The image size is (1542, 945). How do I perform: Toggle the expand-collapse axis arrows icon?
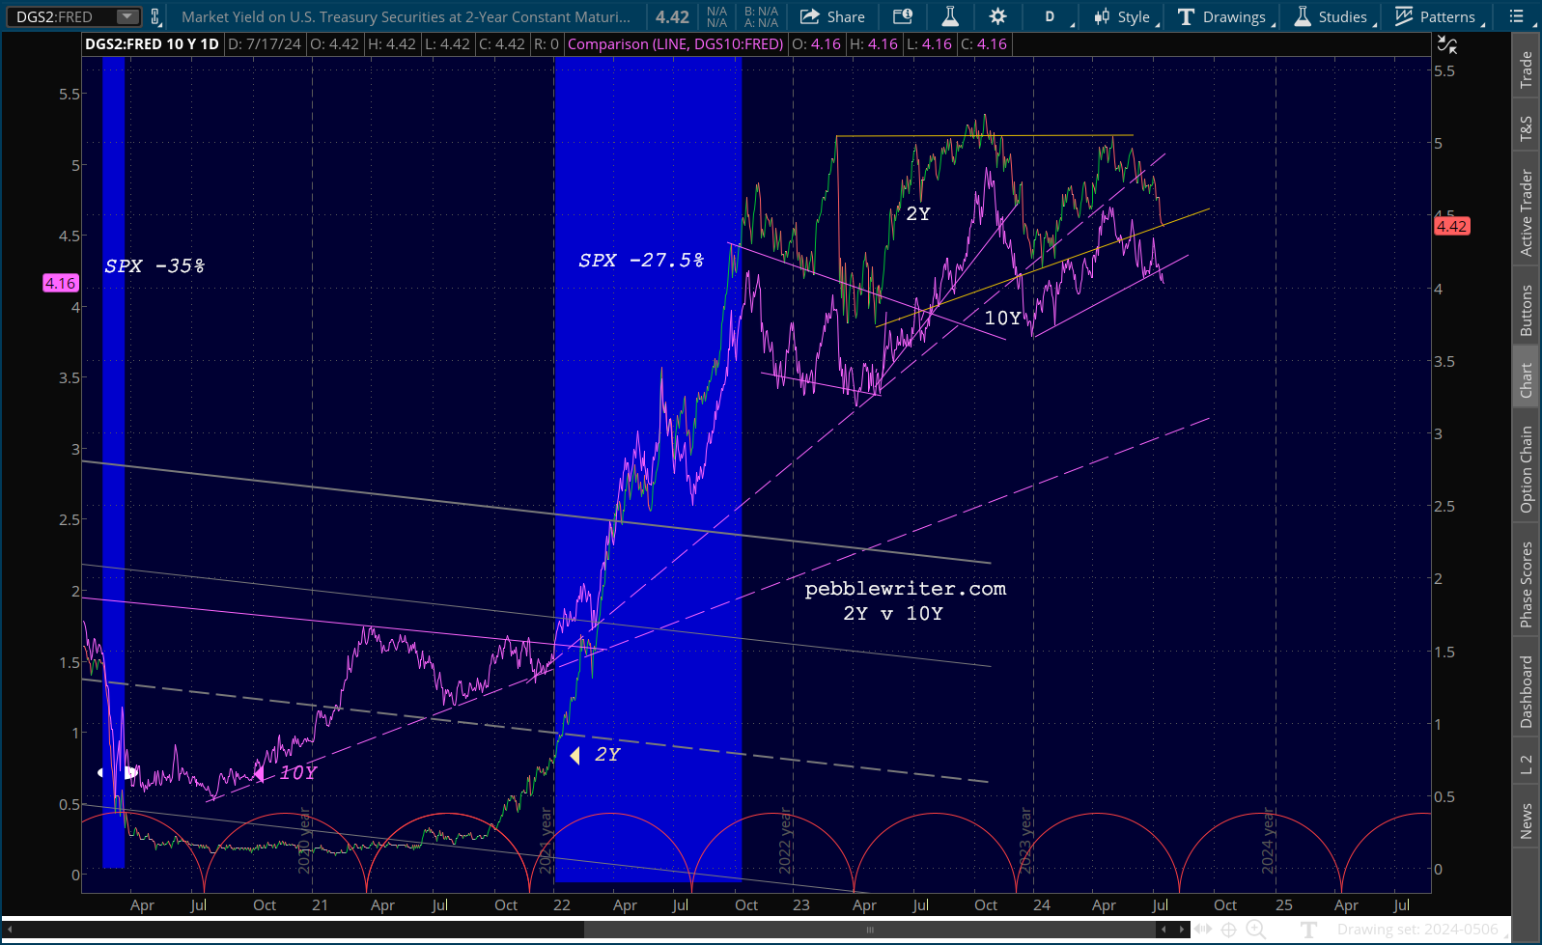coord(1203,930)
